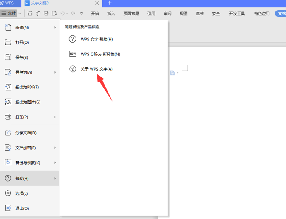This screenshot has height=219, width=286.
Task: Switch to the 特色应用 ribbon tab
Action: [262, 14]
